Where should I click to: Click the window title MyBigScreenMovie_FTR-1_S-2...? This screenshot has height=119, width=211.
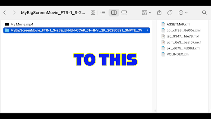point(53,12)
